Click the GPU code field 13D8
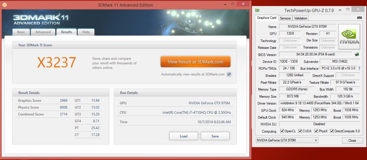The width and height of the screenshot is (367, 160). [290, 33]
